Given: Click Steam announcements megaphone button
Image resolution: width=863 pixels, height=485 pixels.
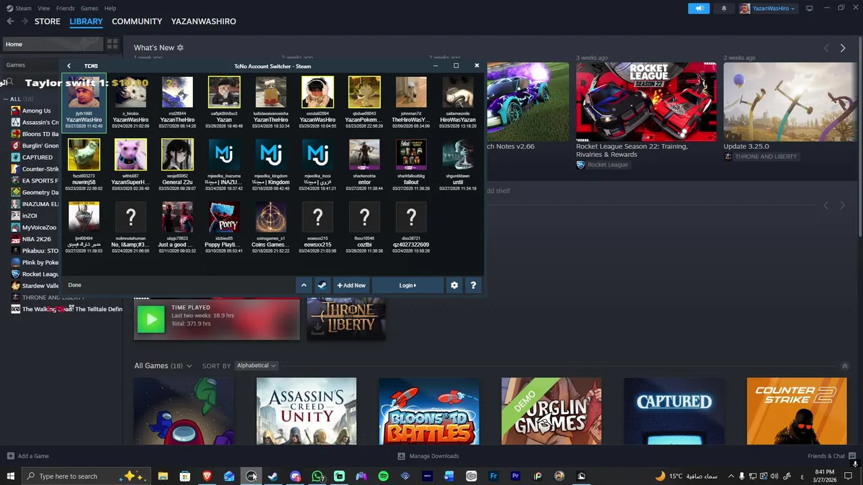Looking at the screenshot, I should [699, 8].
